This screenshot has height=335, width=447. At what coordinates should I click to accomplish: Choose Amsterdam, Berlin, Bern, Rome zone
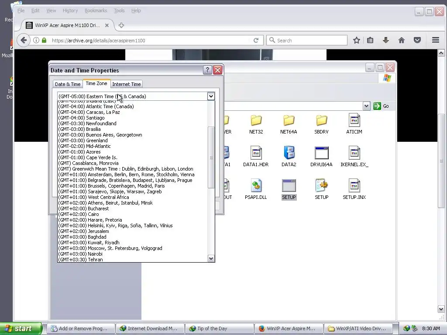pos(133,174)
